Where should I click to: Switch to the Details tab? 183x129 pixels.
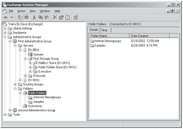point(94,30)
